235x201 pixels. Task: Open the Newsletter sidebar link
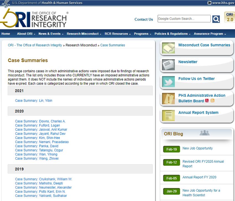(188, 62)
